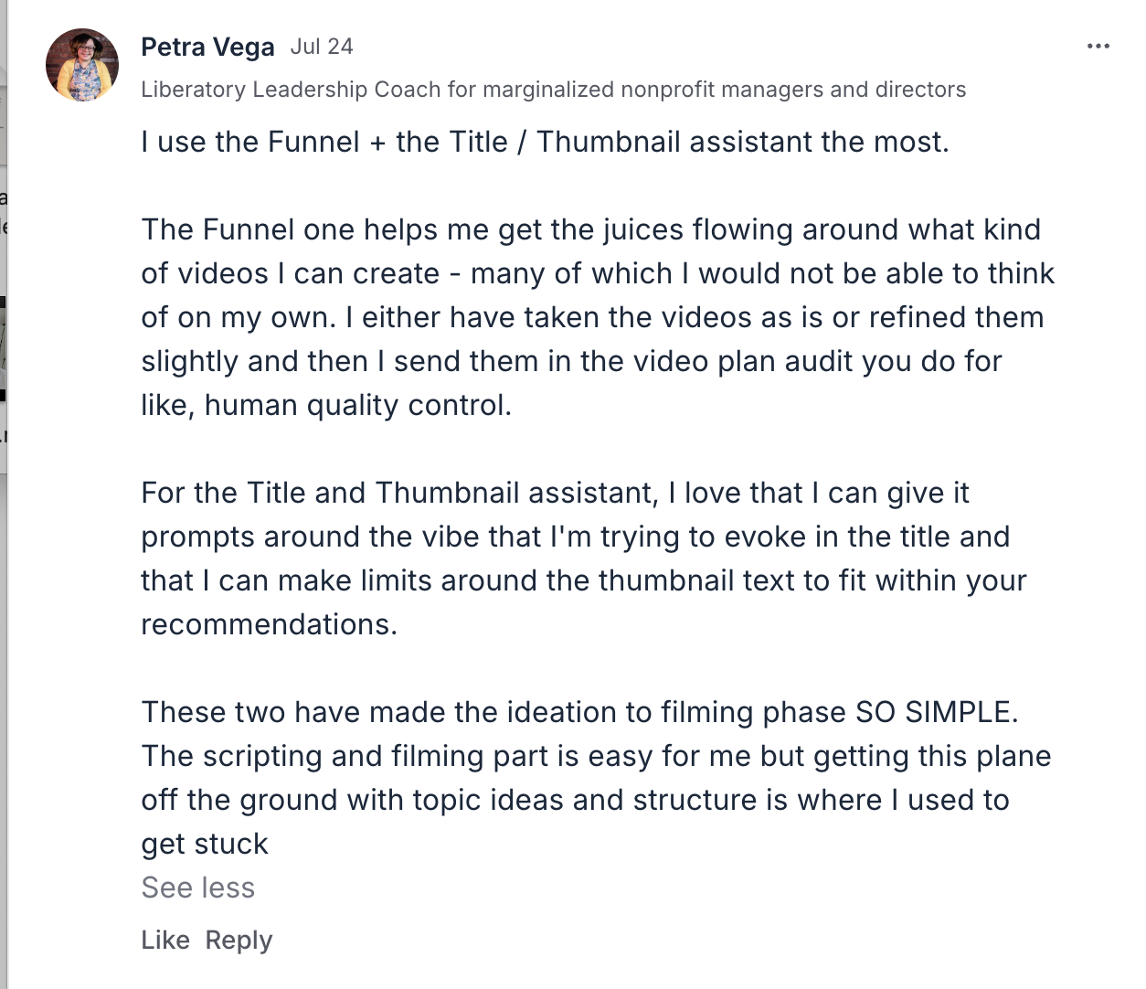Click Petra Vega's profile avatar
This screenshot has width=1146, height=989.
[x=82, y=65]
